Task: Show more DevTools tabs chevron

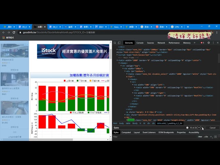Action: 195,43
